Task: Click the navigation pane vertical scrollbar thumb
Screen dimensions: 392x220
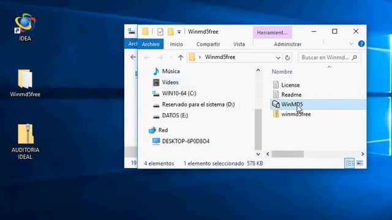Action: 258,129
